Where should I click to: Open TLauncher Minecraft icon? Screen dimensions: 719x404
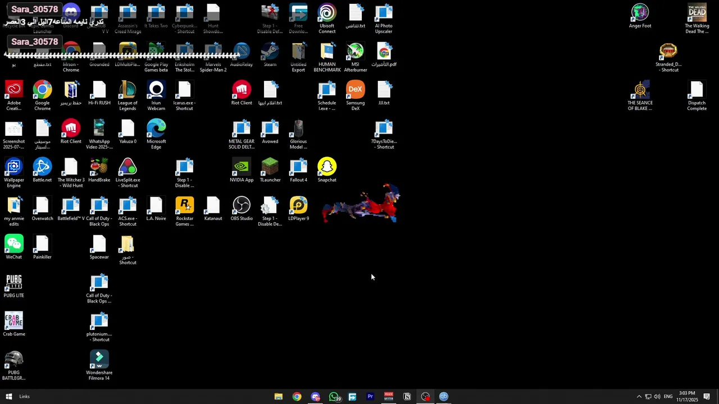[x=270, y=170]
